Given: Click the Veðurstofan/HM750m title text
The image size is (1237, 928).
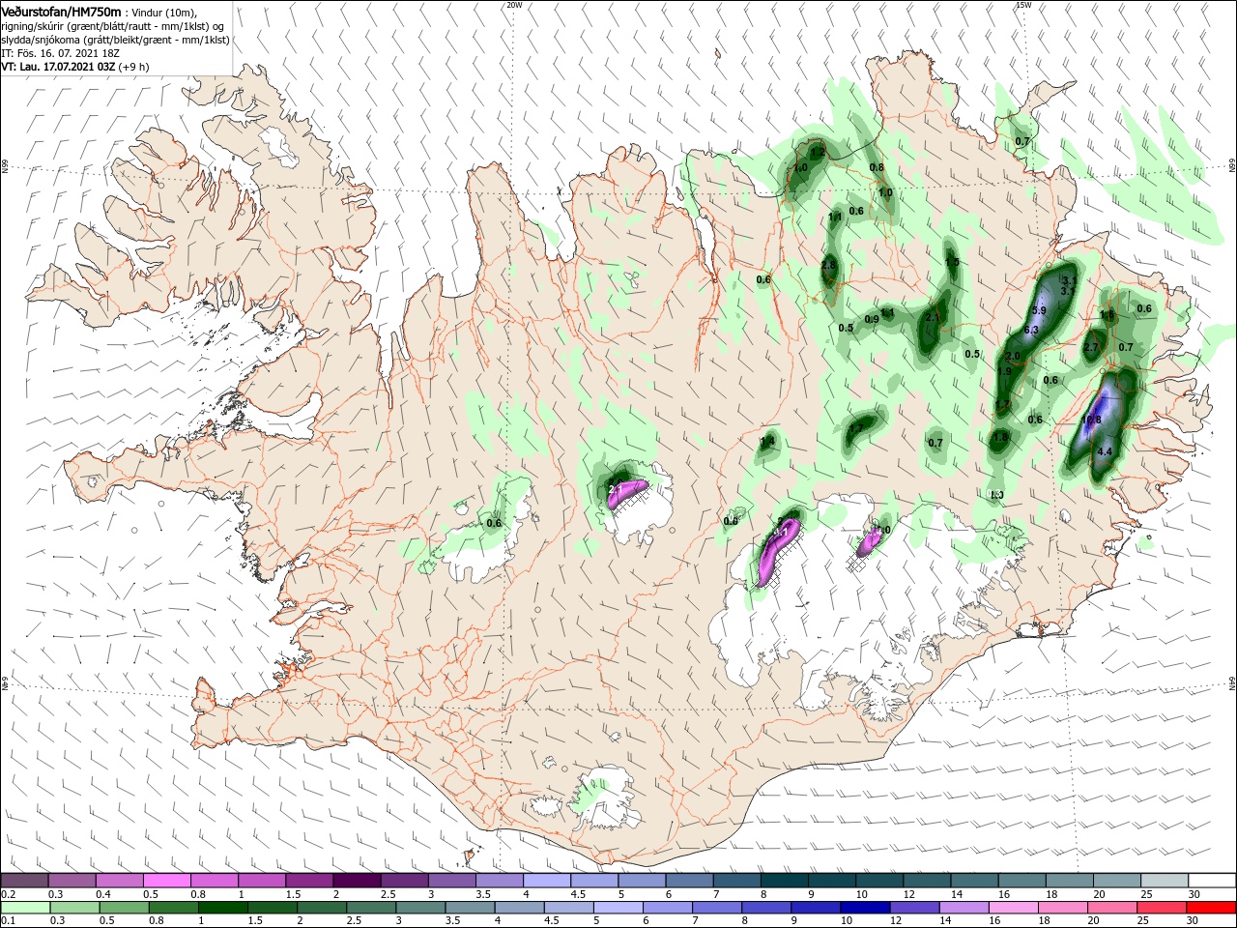Looking at the screenshot, I should click(61, 11).
